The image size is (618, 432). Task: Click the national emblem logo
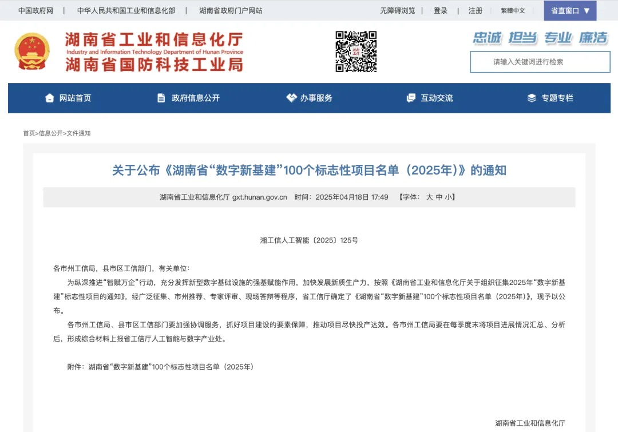click(32, 51)
